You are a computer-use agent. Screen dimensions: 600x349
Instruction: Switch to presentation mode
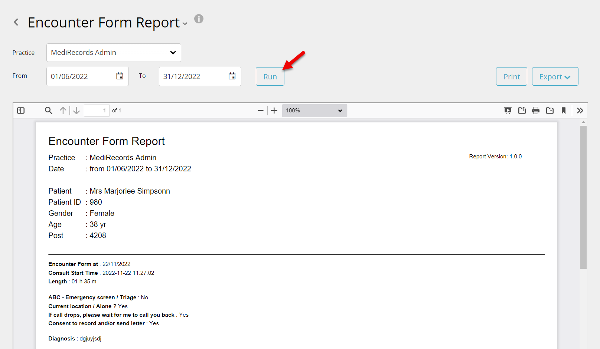point(508,111)
